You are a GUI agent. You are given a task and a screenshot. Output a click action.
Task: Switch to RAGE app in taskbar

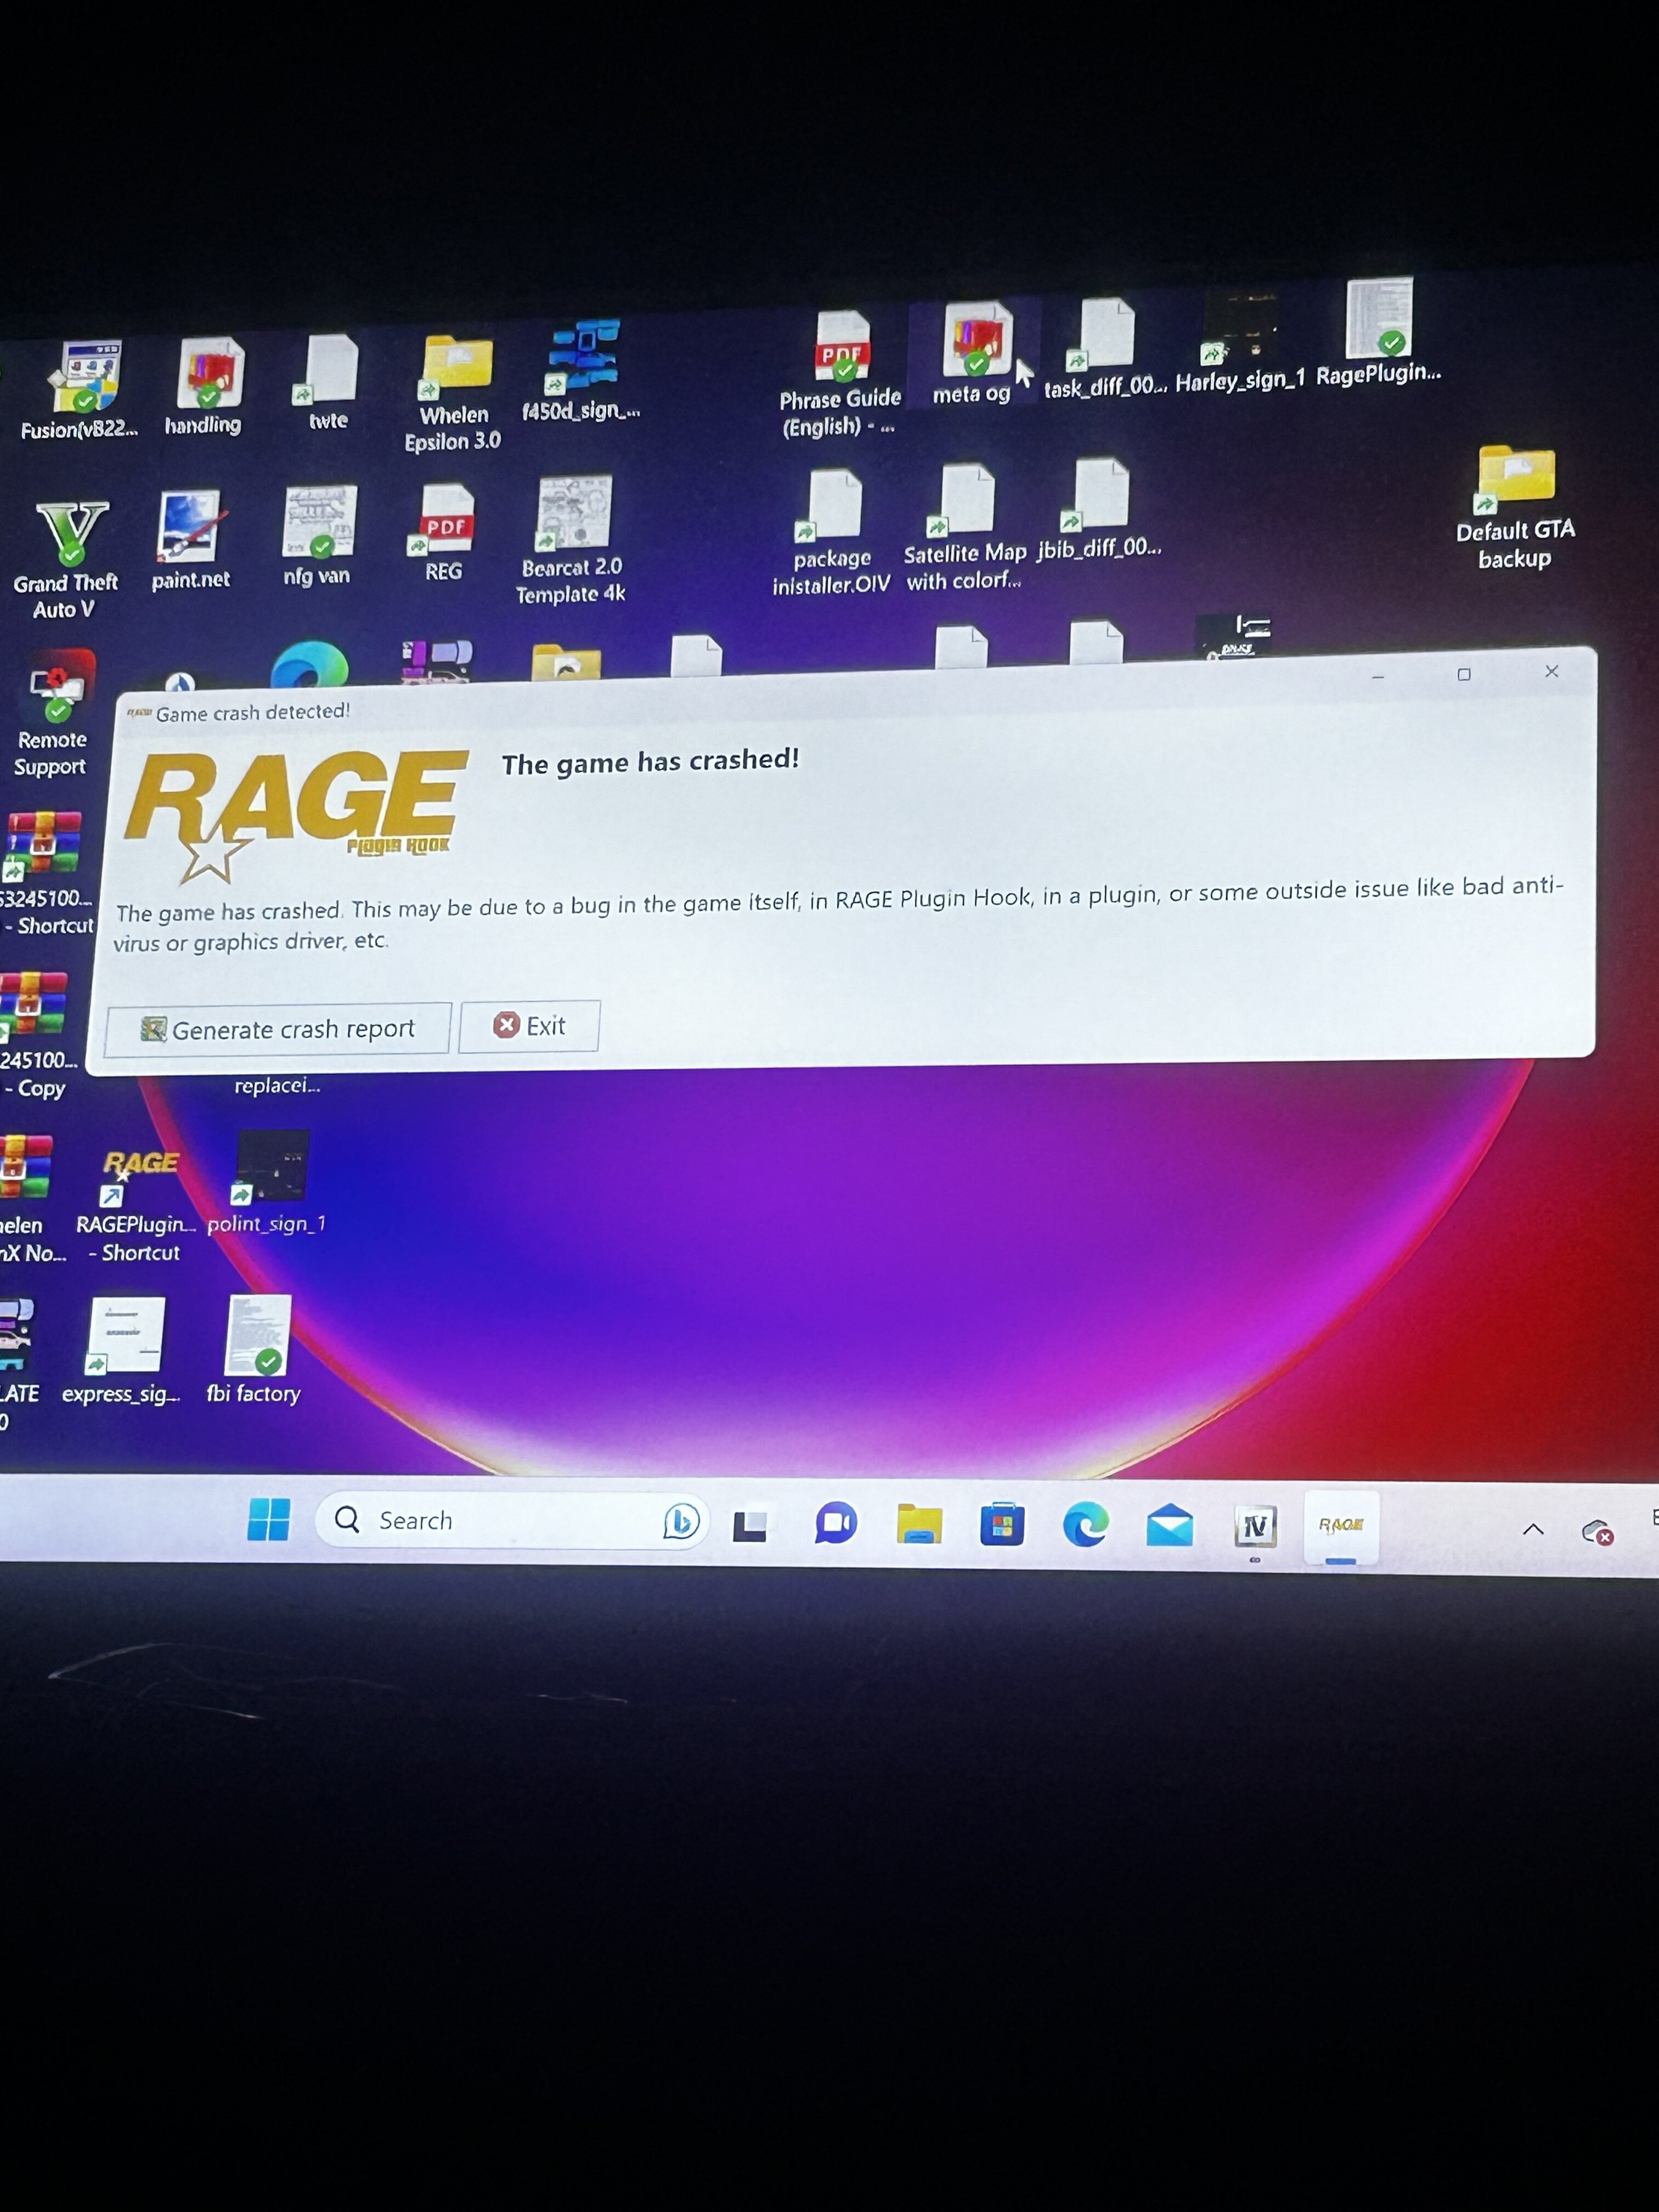pos(1340,1526)
